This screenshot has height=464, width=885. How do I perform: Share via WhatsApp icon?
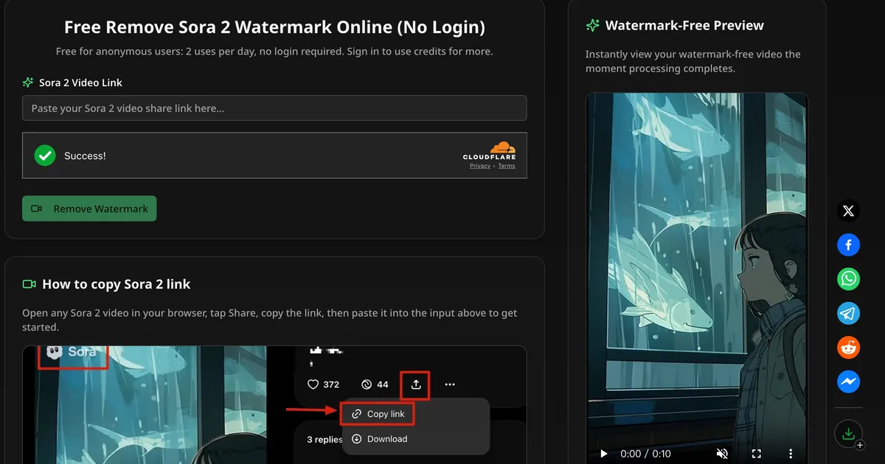click(848, 279)
